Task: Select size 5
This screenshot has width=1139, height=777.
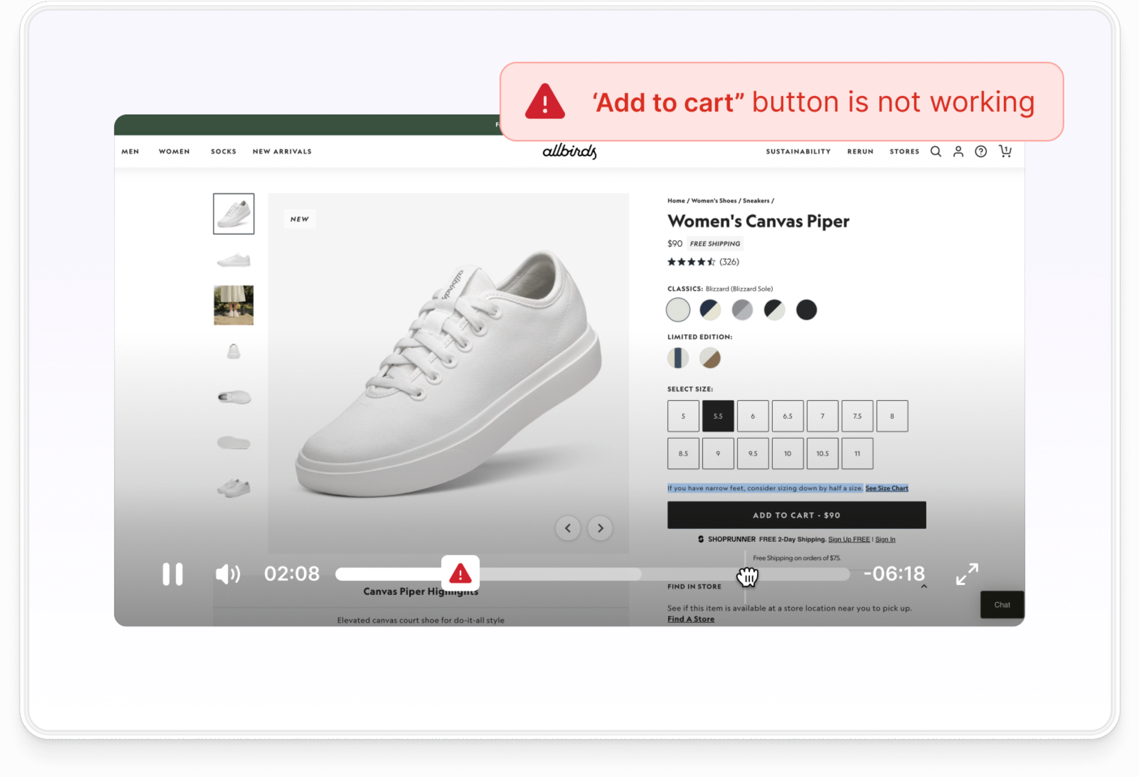Action: coord(683,416)
